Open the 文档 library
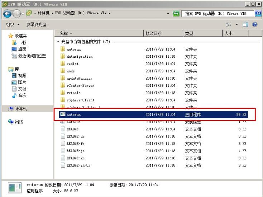This screenshot has height=197, width=263. point(22,89)
